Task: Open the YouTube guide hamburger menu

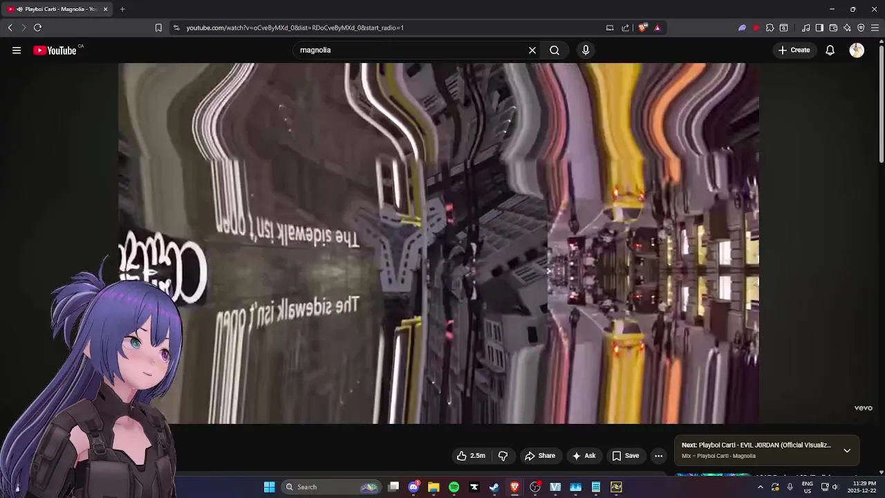Action: click(17, 50)
